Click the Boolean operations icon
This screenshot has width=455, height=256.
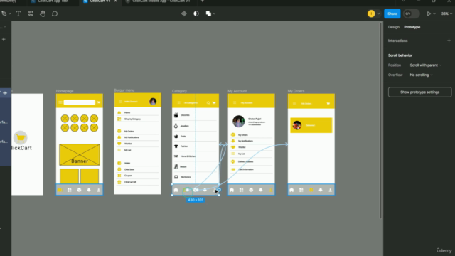click(x=208, y=14)
